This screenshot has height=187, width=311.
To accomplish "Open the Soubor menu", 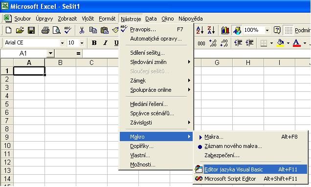I will [x=22, y=19].
